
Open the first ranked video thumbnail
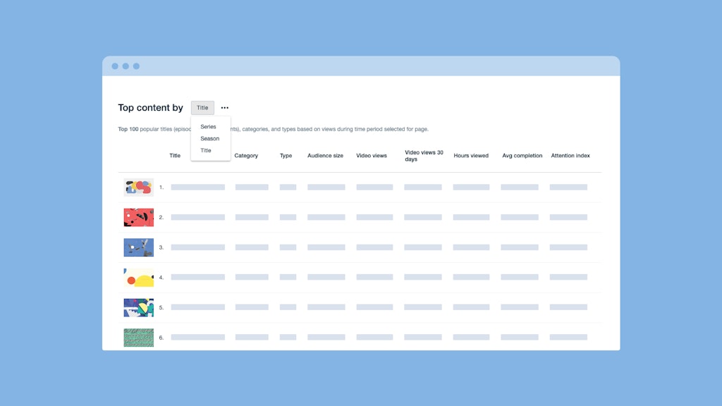[139, 187]
